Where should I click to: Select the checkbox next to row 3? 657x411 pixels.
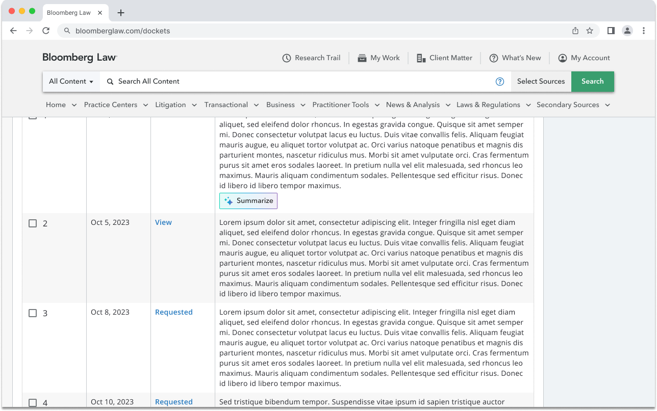click(x=33, y=313)
